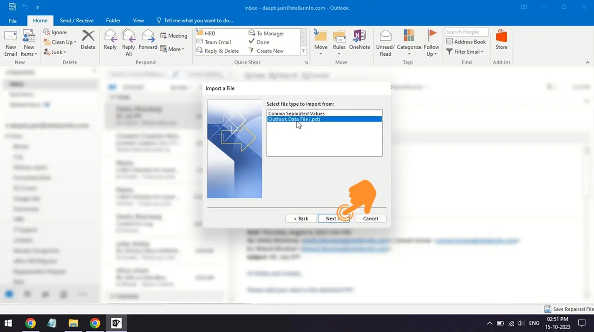Open the Junk dropdown
This screenshot has width=594, height=332.
(x=55, y=52)
